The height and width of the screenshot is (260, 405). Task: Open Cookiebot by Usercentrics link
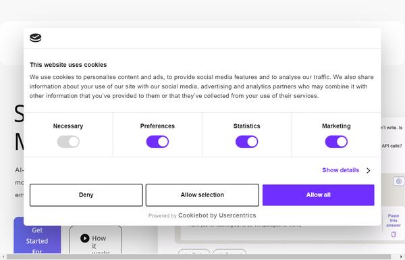coord(217,215)
